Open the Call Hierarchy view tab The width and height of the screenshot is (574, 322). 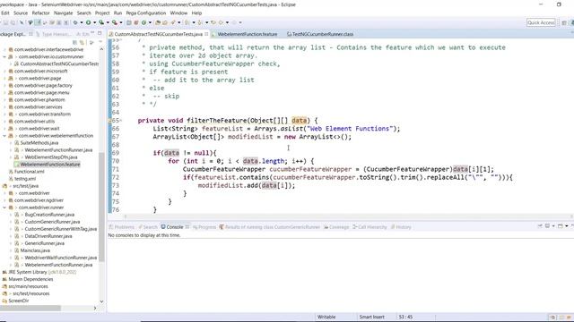tap(370, 227)
